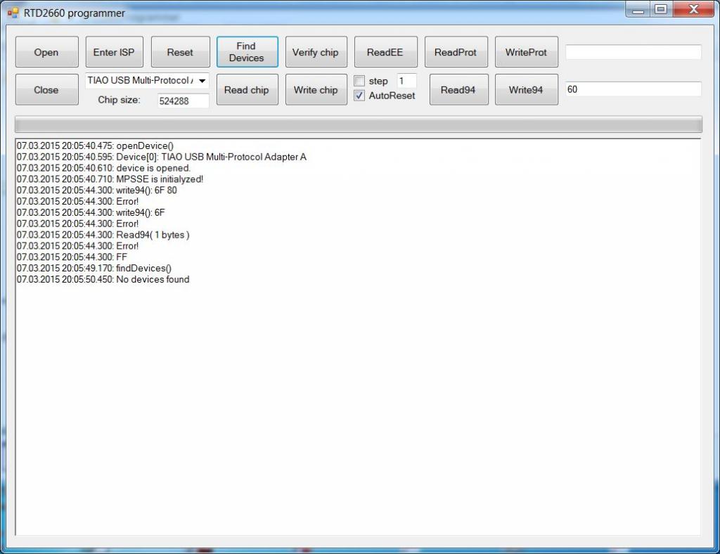Uncheck the AutoReset checkbox
Screen dimensions: 720x554
click(x=359, y=96)
